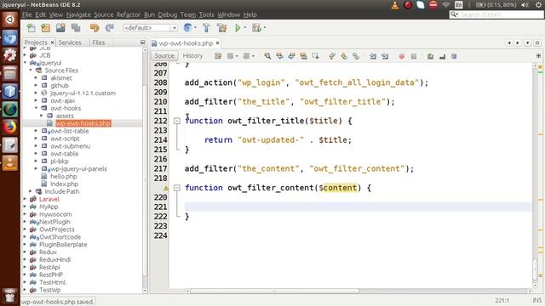Switch editor to Source view
Image resolution: width=545 pixels, height=306 pixels.
click(x=164, y=56)
